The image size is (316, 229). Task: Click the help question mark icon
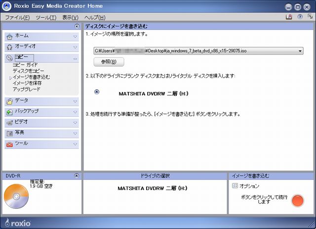coord(300,17)
